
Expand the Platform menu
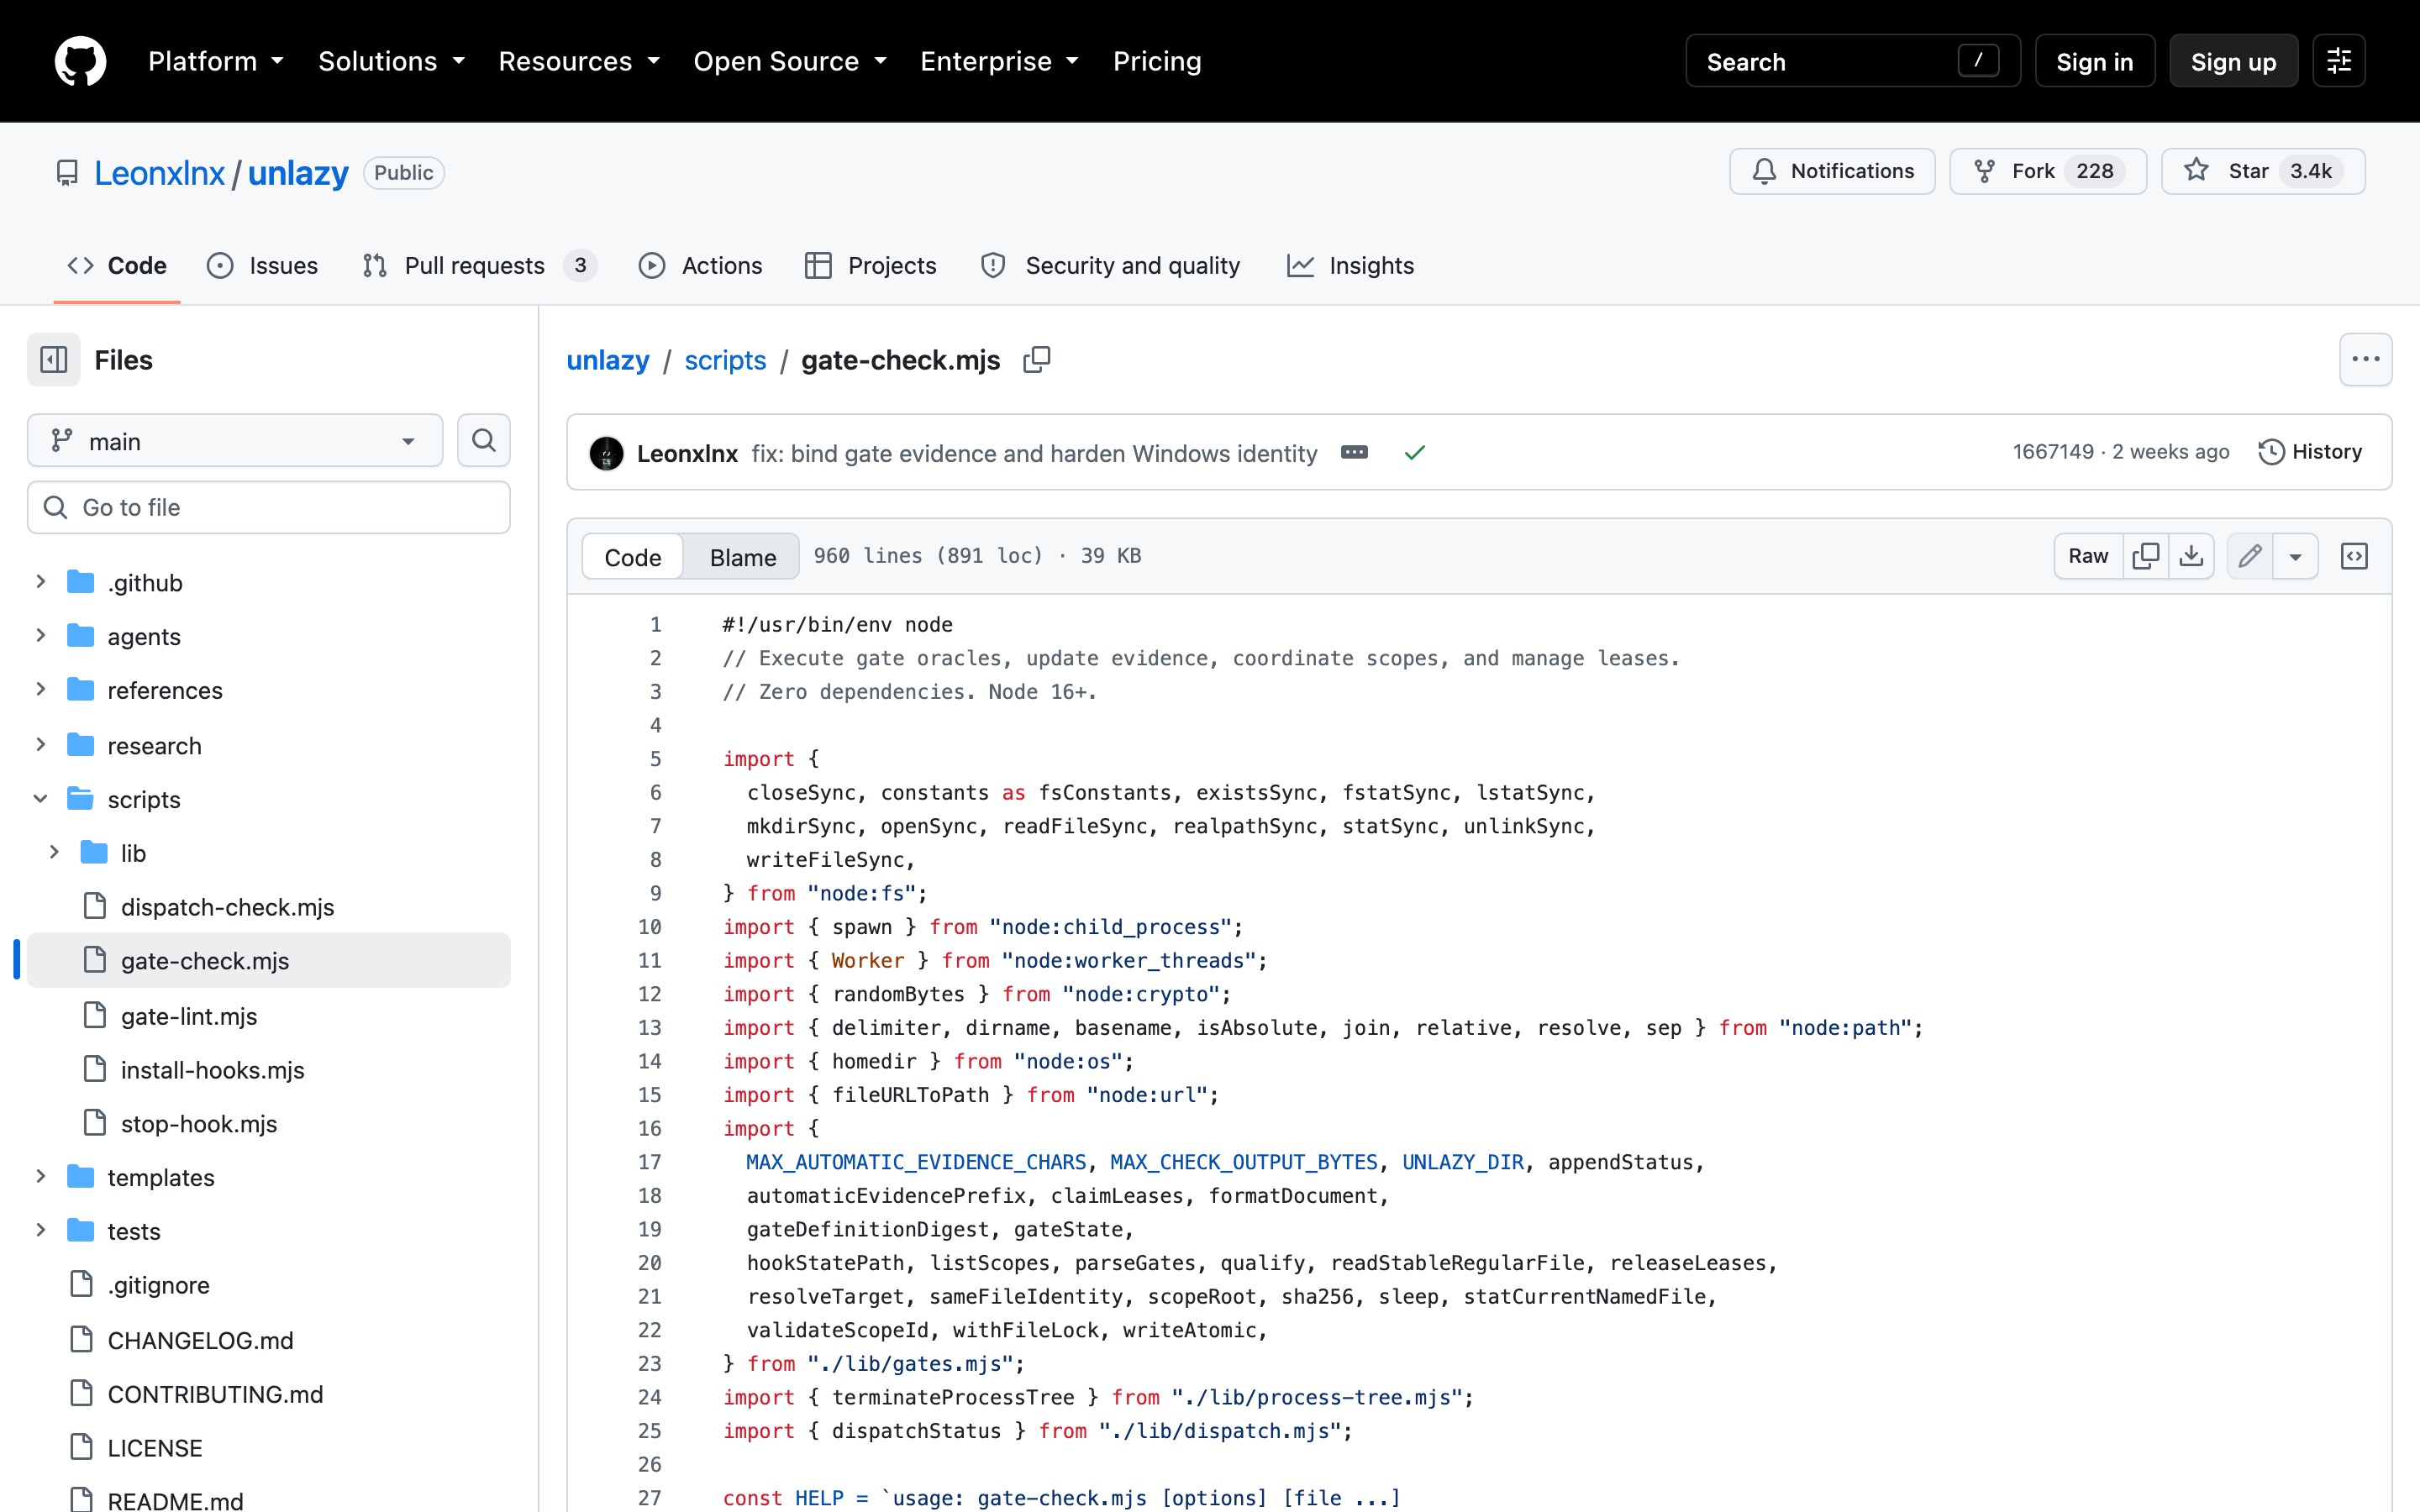pyautogui.click(x=216, y=61)
